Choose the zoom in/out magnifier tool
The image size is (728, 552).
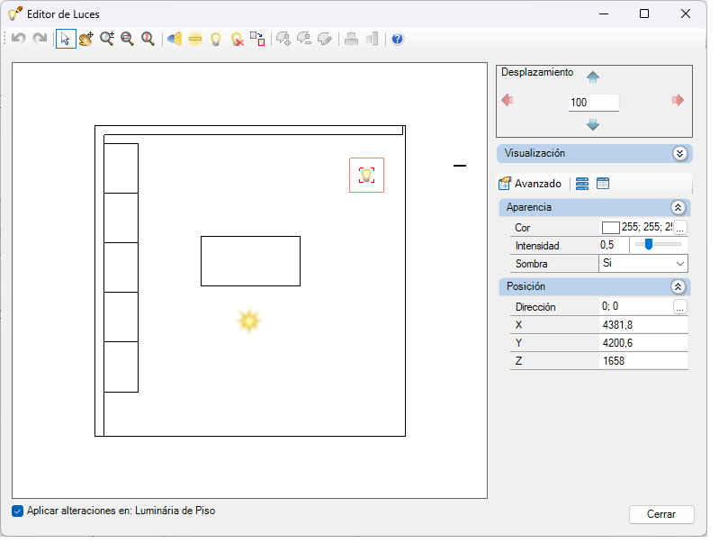(x=107, y=39)
